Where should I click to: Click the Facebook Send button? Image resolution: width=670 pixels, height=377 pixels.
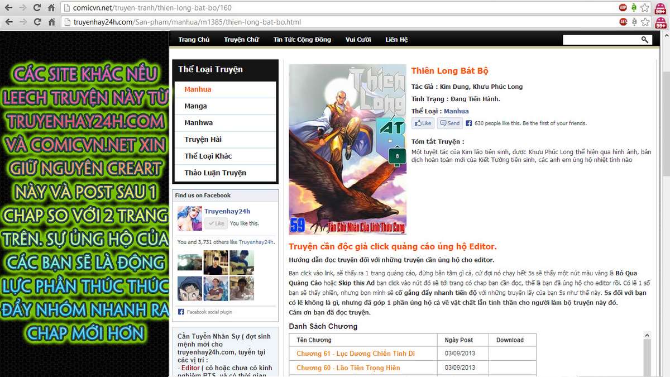point(450,123)
